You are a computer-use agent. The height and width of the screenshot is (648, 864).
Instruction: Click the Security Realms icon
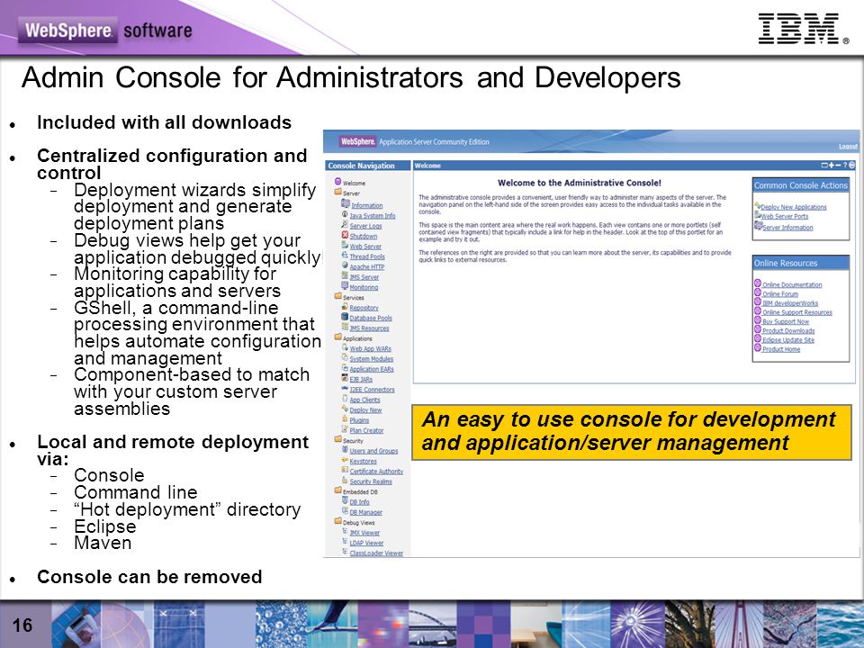point(345,481)
